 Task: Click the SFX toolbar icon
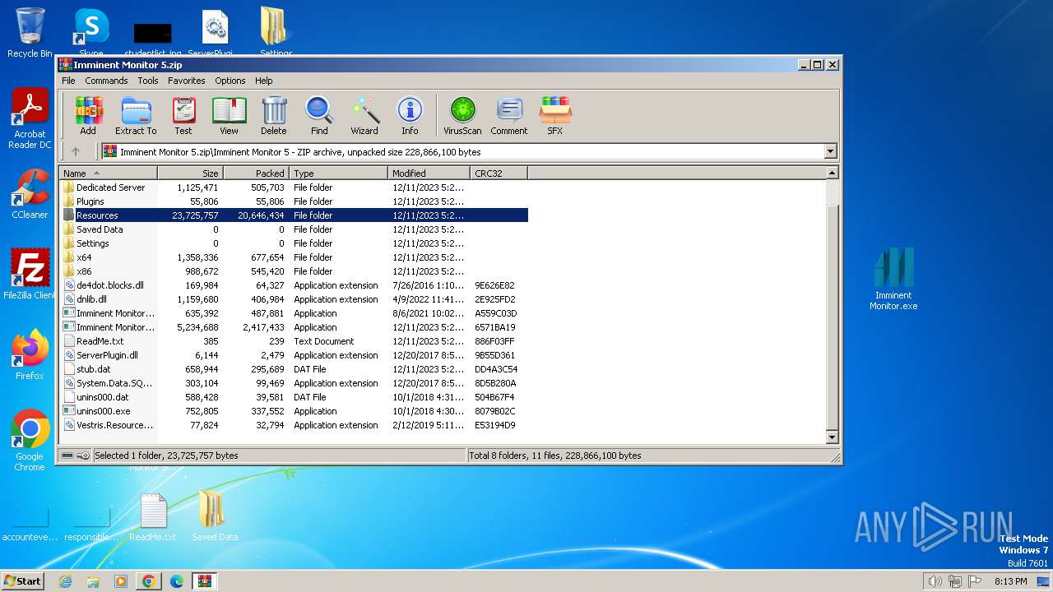pyautogui.click(x=555, y=115)
